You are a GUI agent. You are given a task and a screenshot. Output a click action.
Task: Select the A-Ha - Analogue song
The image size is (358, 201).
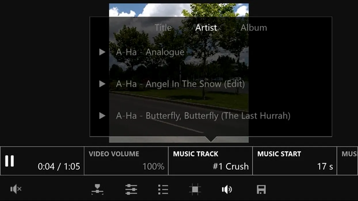pyautogui.click(x=150, y=52)
